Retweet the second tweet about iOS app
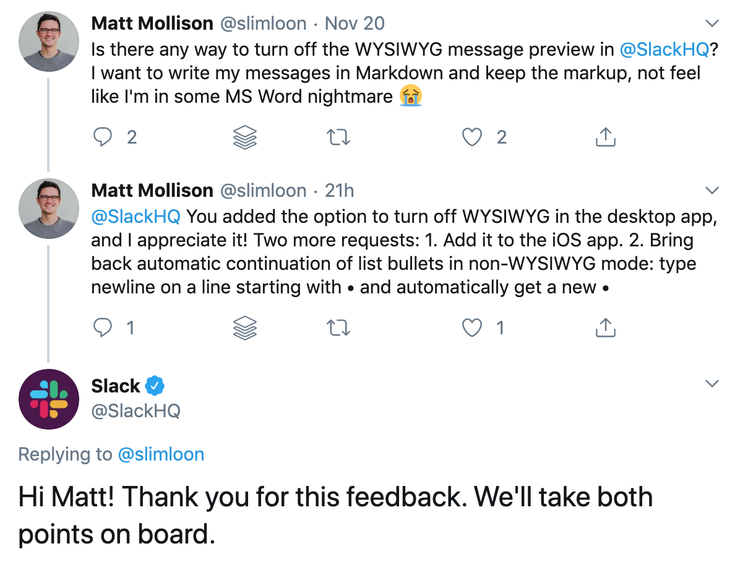The height and width of the screenshot is (567, 740). [338, 328]
